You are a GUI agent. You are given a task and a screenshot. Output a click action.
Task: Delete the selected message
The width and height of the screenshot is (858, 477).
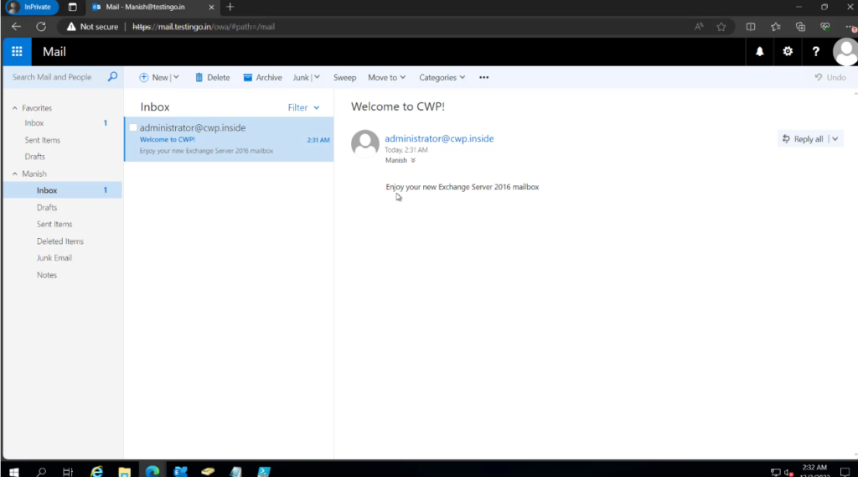[212, 77]
